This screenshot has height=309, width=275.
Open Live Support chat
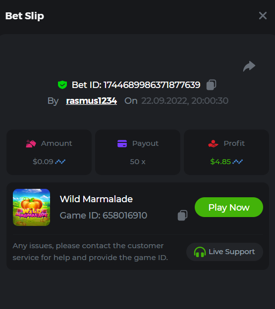tap(224, 252)
